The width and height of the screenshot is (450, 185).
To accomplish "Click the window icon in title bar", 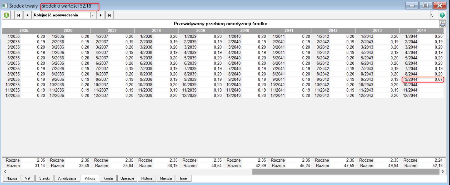I will click(x=5, y=6).
